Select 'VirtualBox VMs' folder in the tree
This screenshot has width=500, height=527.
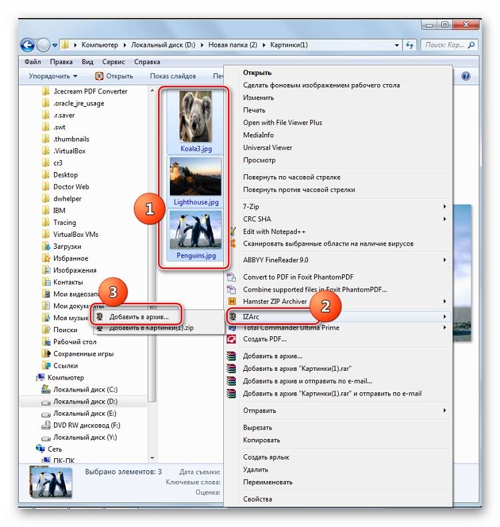[x=76, y=234]
